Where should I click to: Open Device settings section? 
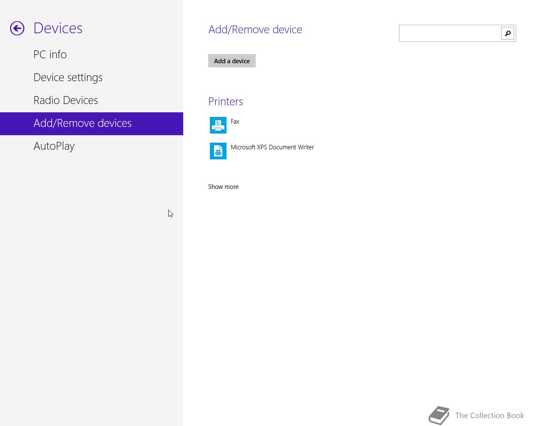click(x=92, y=77)
